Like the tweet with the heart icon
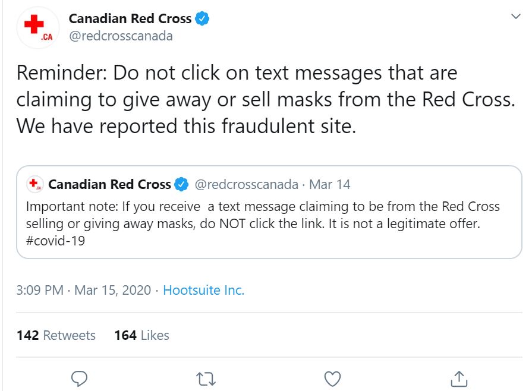Screen dimensions: 532x391 coord(332,379)
